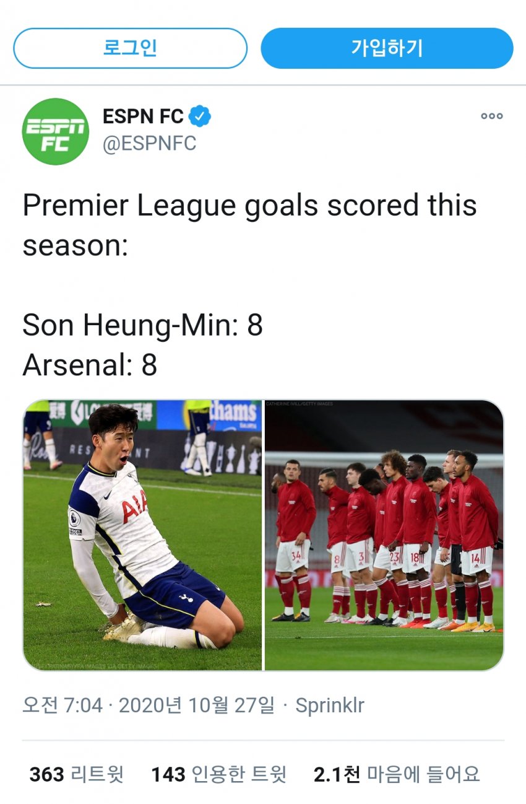Click the blue verified badge icon
This screenshot has height=804, width=526.
200,116
